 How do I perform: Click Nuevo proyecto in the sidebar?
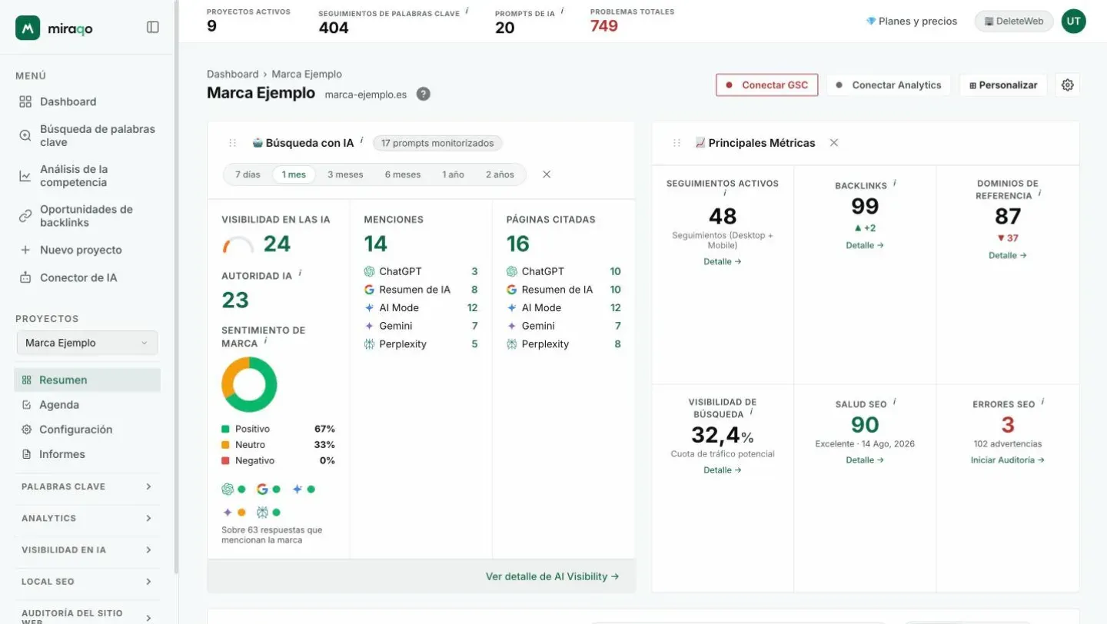pos(81,250)
